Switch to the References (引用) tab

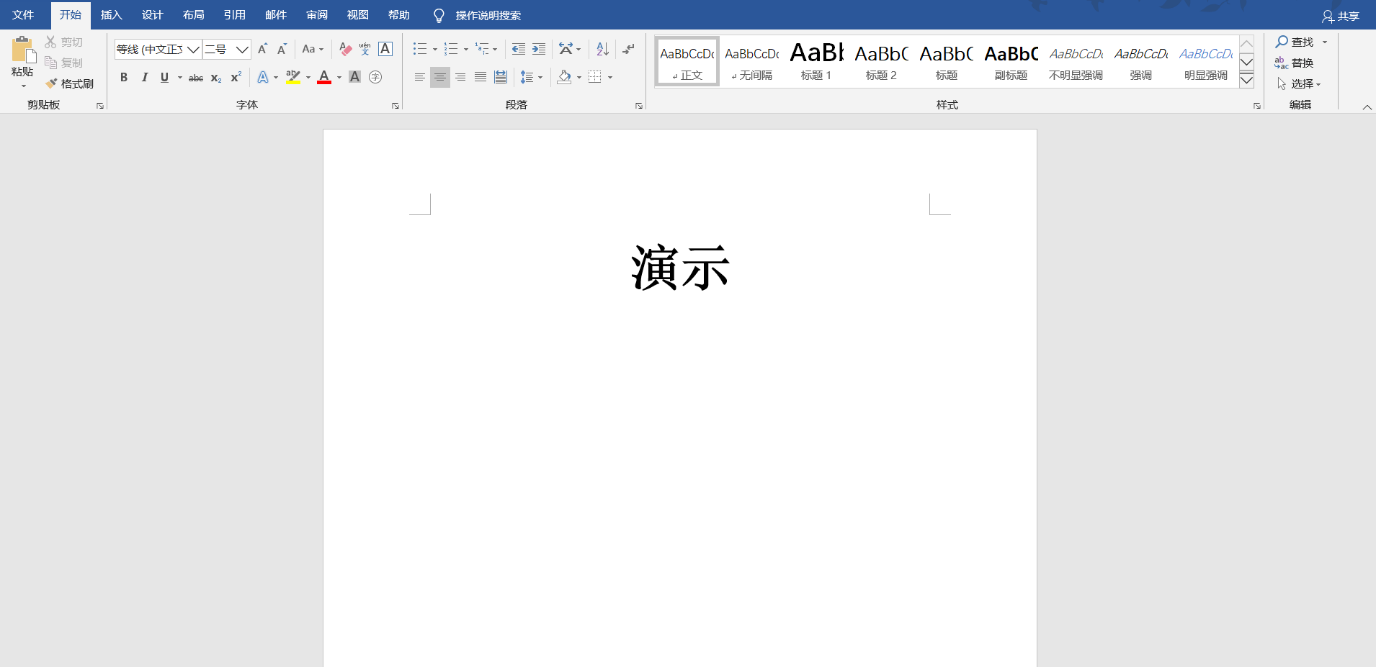(234, 15)
